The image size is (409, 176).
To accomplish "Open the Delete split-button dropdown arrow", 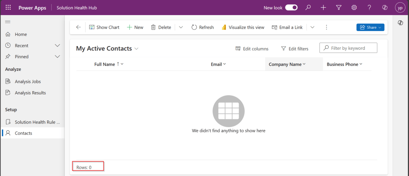I will tap(181, 27).
